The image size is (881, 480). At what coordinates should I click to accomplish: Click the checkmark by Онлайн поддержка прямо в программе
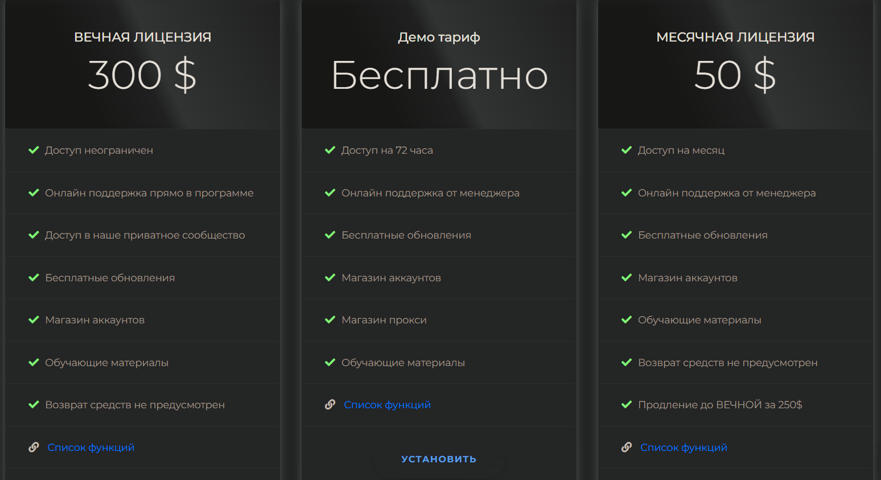(x=34, y=193)
